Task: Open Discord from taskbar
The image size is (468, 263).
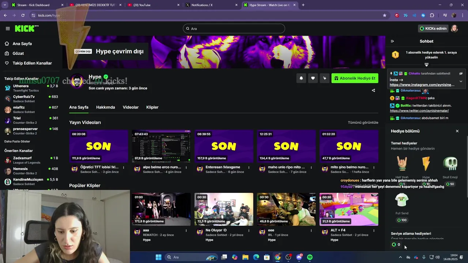Action: tap(299, 257)
